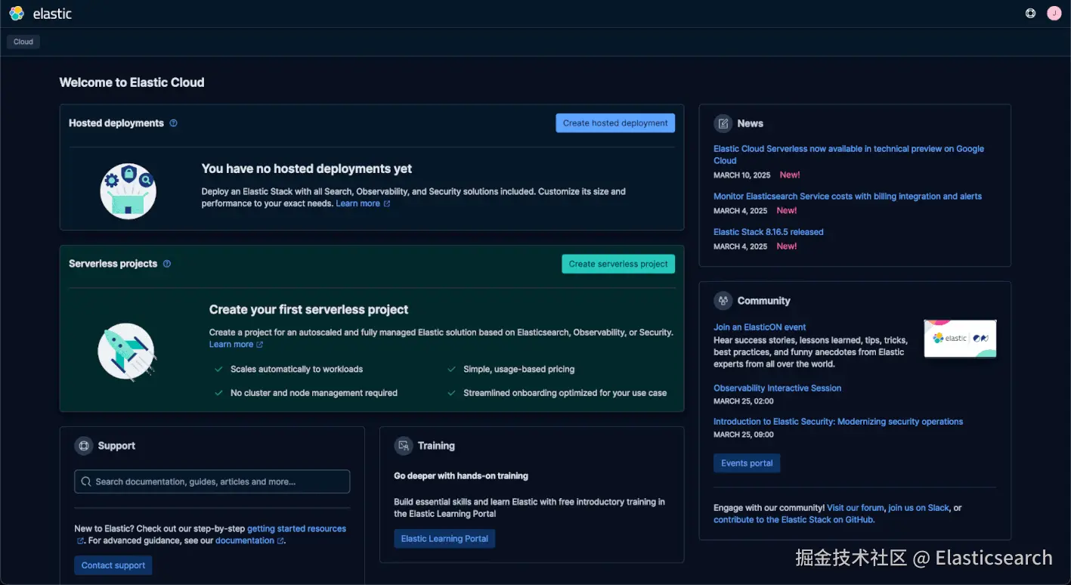Open Introduction to Elastic Security event link
Screen dimensions: 1071x585
838,421
